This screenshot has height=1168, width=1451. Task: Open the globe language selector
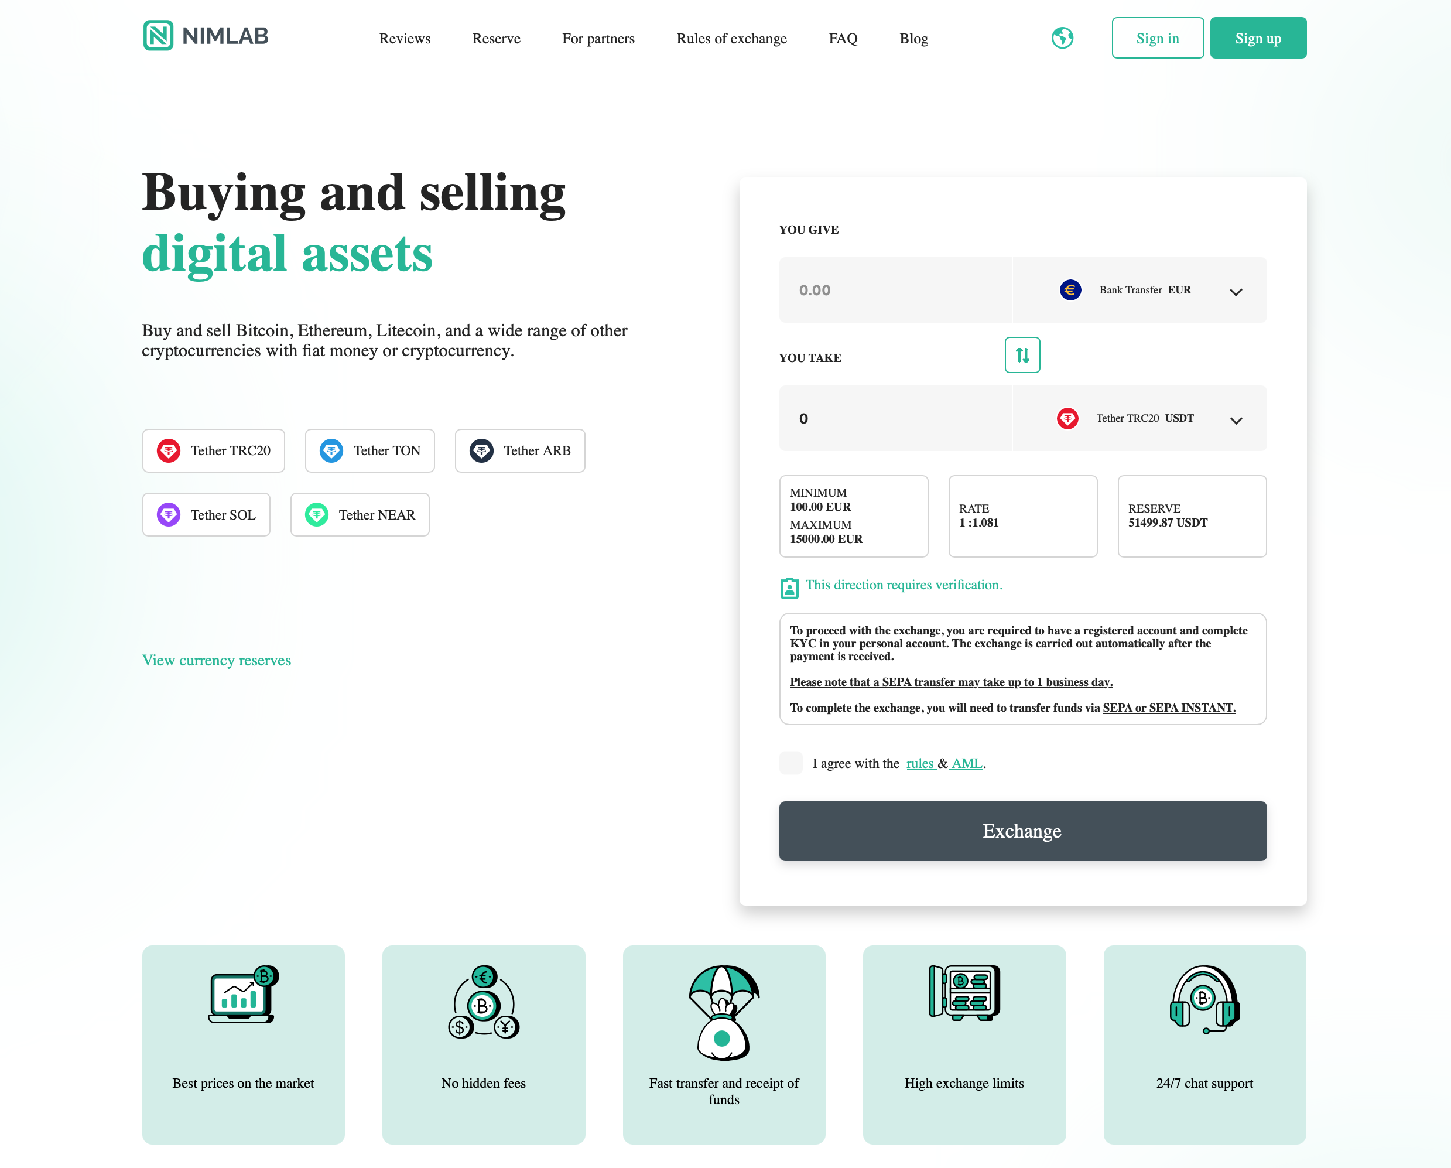1062,37
